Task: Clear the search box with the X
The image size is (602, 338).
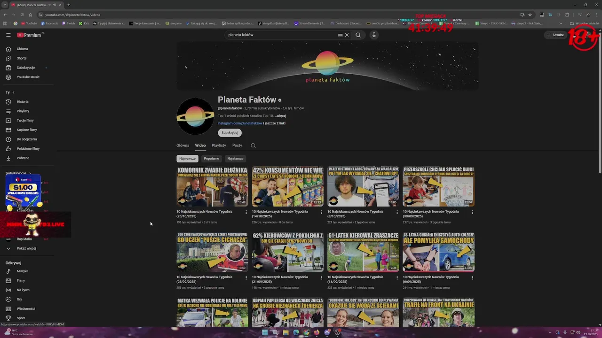Action: tap(347, 35)
